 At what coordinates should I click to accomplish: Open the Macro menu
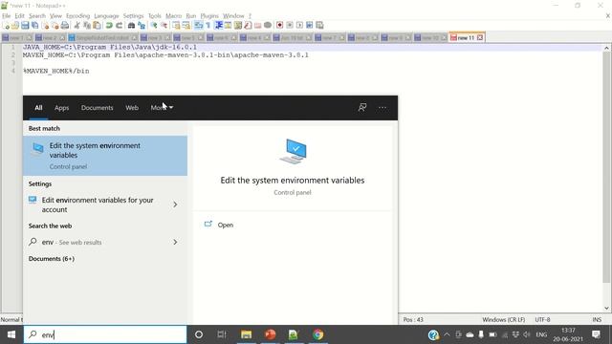click(x=174, y=16)
